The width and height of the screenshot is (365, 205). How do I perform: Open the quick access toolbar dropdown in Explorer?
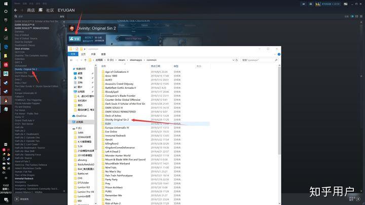[85, 49]
